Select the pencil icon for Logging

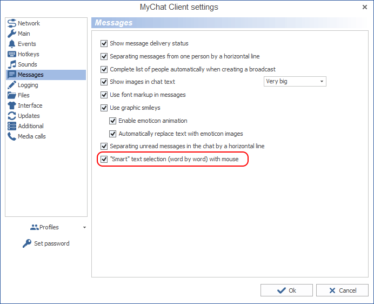pyautogui.click(x=12, y=85)
